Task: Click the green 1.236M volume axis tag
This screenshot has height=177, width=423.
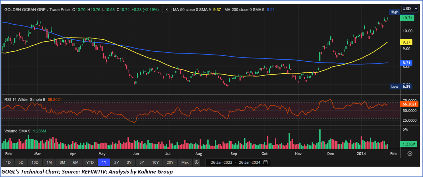Action: (409, 144)
